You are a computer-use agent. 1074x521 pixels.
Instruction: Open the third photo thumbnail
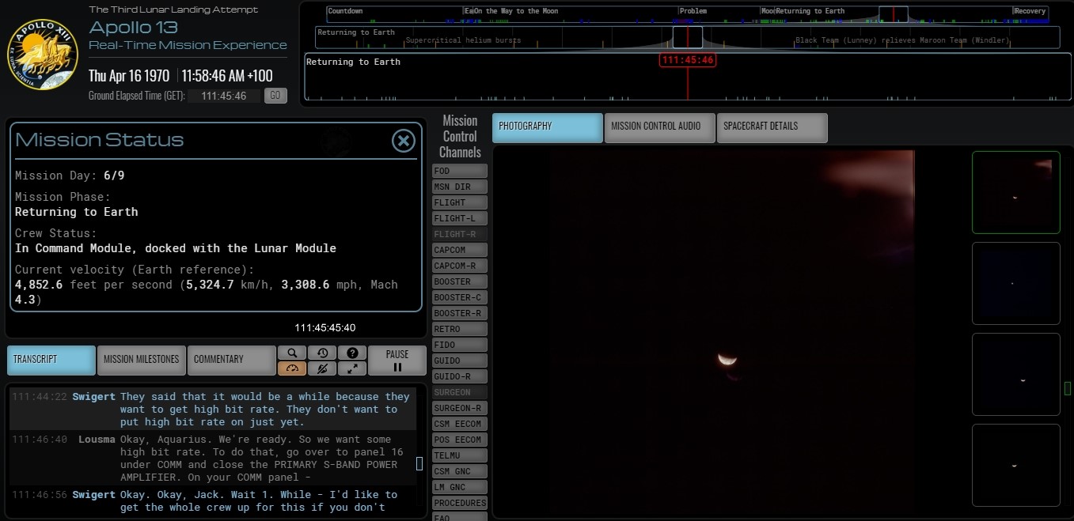[x=1015, y=374]
